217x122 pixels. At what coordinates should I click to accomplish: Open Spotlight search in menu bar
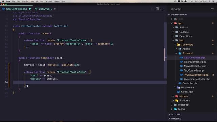tap(210, 1)
